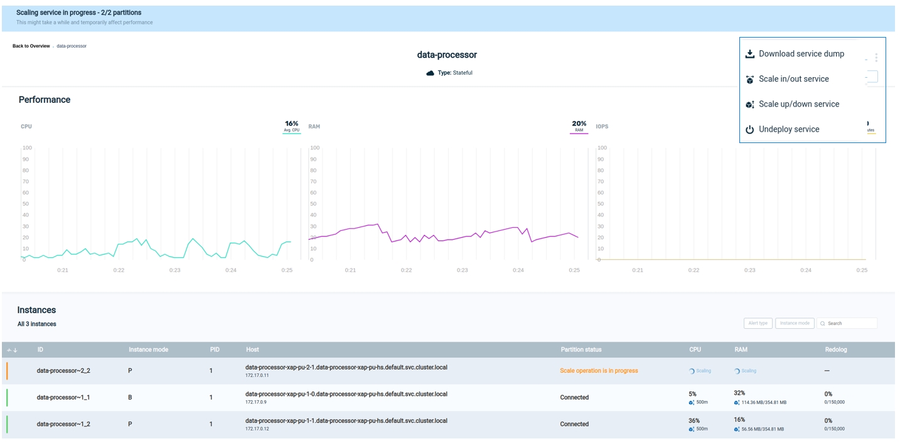Screen dimensions: 900x443
Task: Click the instances Search input field
Action: pyautogui.click(x=851, y=324)
